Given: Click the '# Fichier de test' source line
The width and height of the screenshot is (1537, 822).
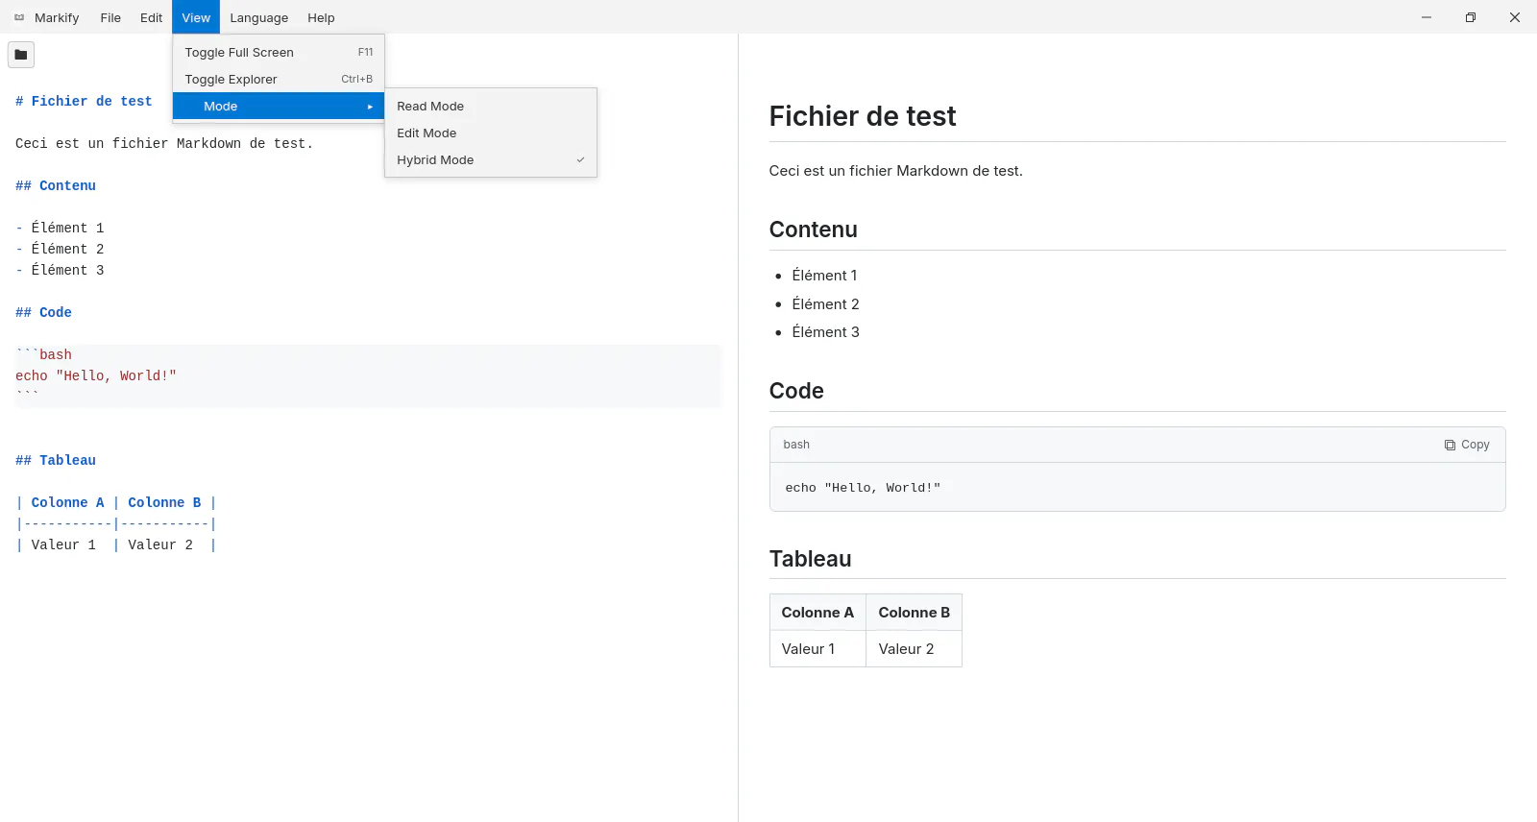Looking at the screenshot, I should pyautogui.click(x=84, y=101).
